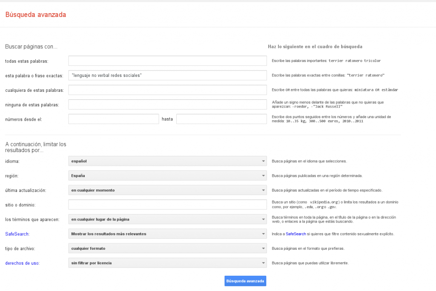Expand 'derechos de uso' license dropdown
Screen dimensions: 436x291
(x=167, y=263)
